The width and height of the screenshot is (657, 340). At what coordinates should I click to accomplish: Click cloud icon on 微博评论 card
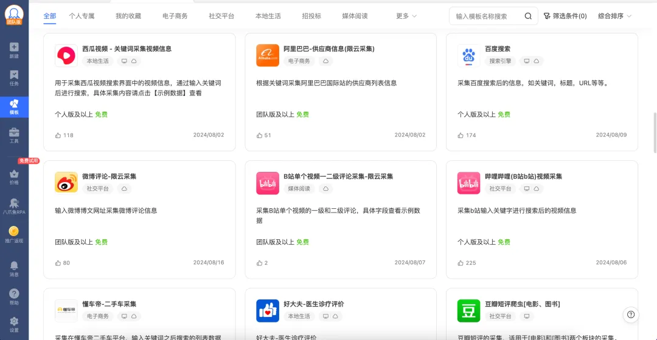pyautogui.click(x=124, y=189)
